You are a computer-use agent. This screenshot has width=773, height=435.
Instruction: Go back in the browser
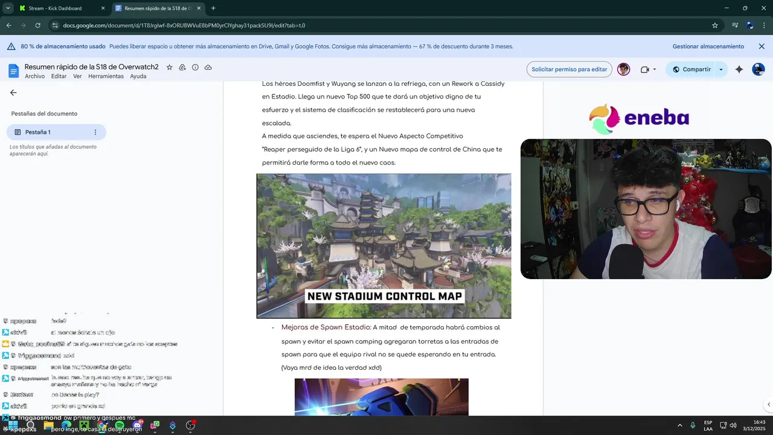(8, 25)
